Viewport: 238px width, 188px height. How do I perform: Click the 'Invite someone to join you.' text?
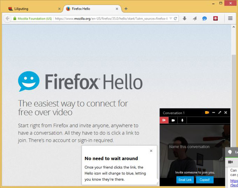(195, 172)
